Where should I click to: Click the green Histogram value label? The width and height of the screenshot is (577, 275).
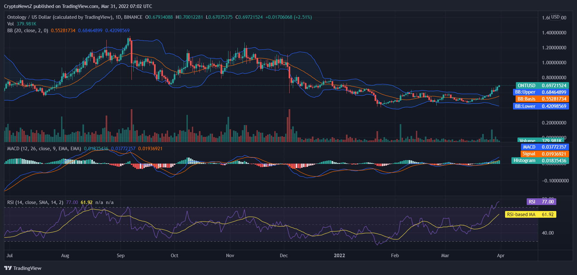(540, 160)
